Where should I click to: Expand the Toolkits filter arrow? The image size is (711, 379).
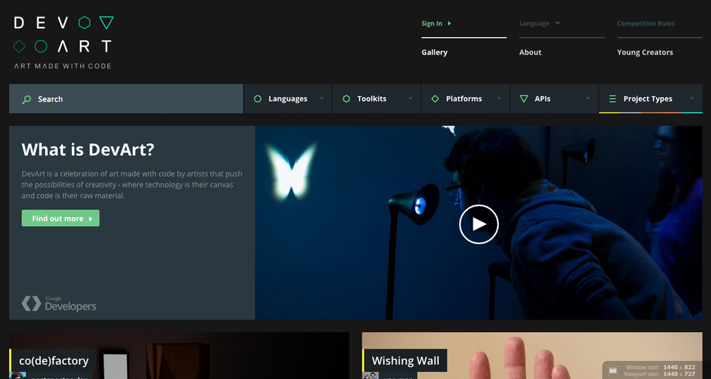(410, 99)
